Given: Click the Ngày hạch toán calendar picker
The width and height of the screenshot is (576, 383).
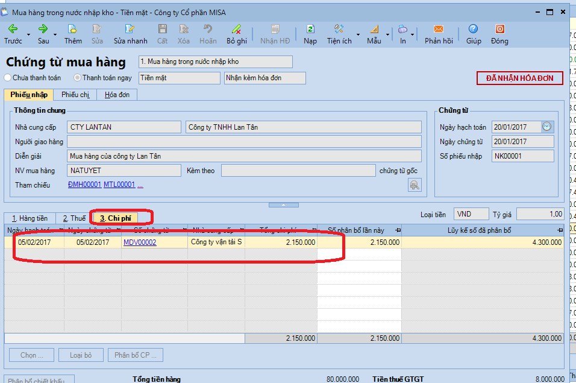Looking at the screenshot, I should (546, 127).
